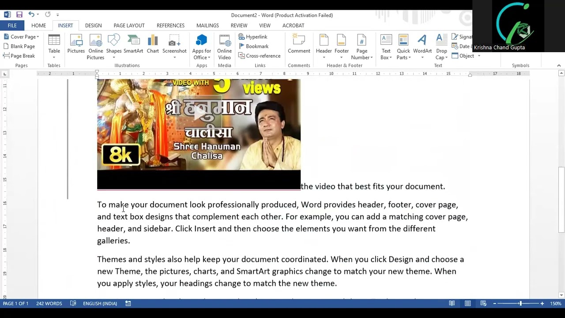565x318 pixels.
Task: Switch to the ACROBAT tab
Action: point(293,26)
